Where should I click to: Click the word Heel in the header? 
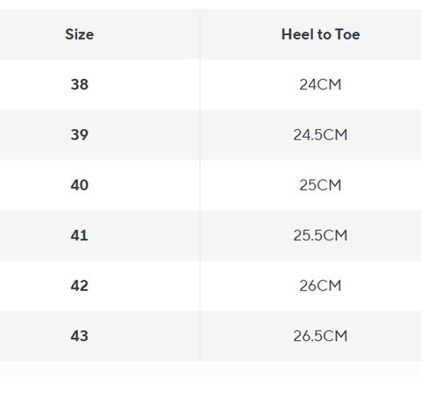click(x=297, y=34)
